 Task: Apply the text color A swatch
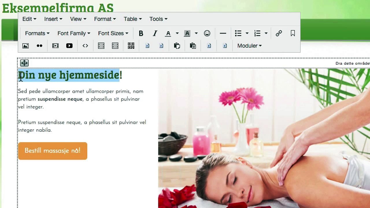point(168,33)
